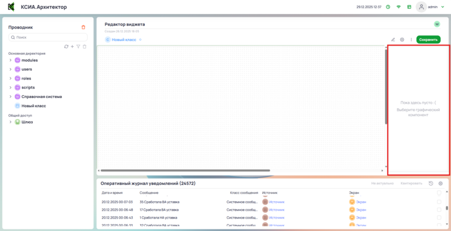Click the green clock icon in top bar

point(388,7)
